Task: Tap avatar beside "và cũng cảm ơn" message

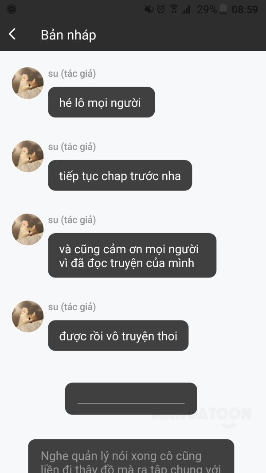Action: click(x=28, y=230)
